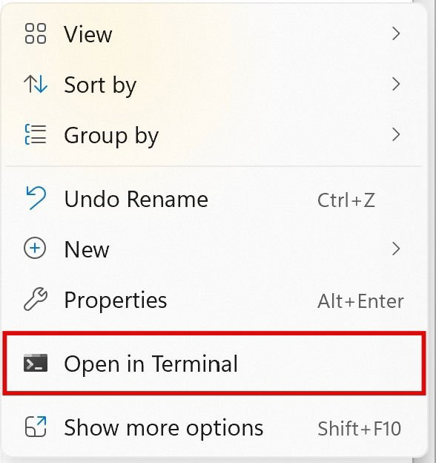
Task: Select Show more options entry
Action: click(x=214, y=428)
